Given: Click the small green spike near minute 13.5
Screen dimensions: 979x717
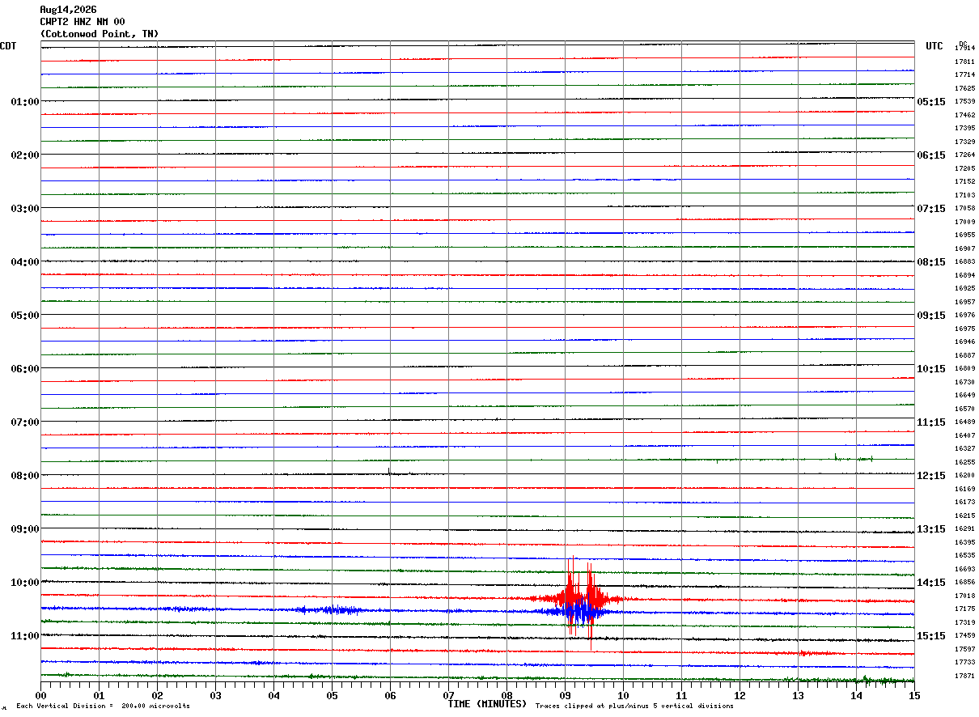Looking at the screenshot, I should [836, 457].
